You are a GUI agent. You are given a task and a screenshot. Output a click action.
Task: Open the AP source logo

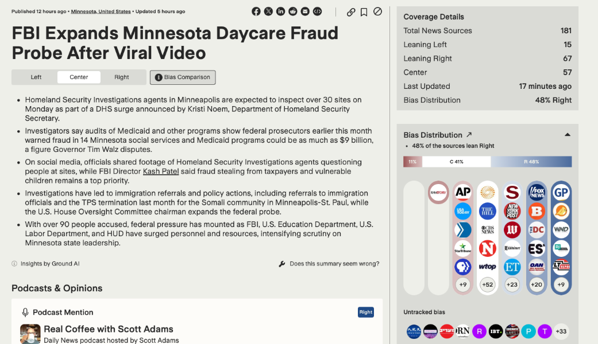pyautogui.click(x=463, y=193)
